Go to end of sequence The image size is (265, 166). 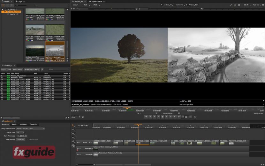[x=179, y=117]
